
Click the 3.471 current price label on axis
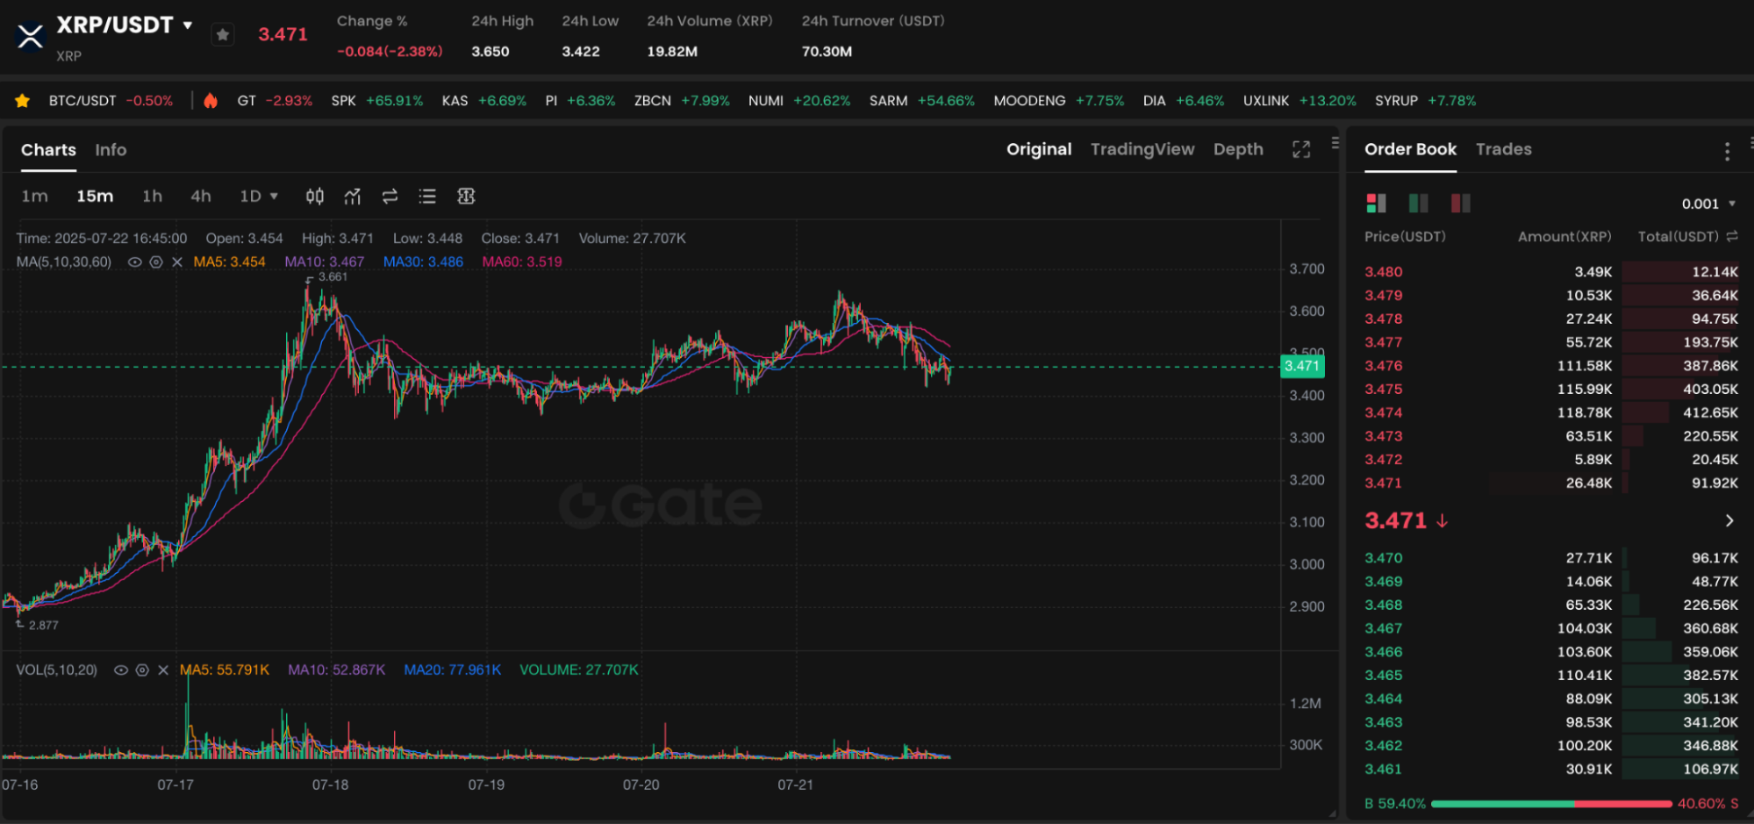pos(1302,366)
